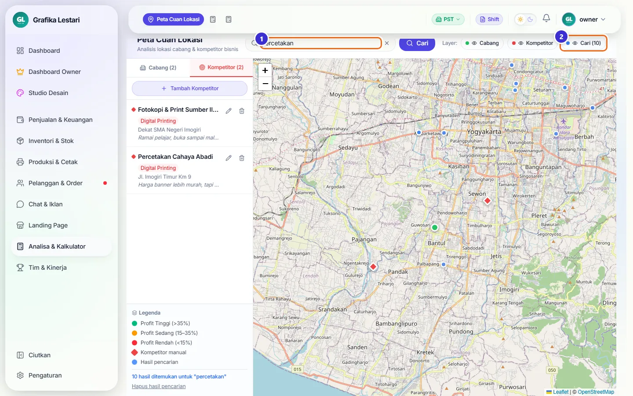Zoom out on the map
Viewport: 633px width, 396px height.
(265, 83)
